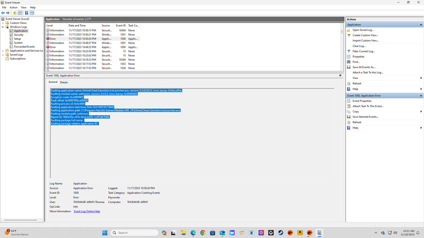The width and height of the screenshot is (424, 238).
Task: Open Saved Log from Actions pane
Action: [x=363, y=30]
